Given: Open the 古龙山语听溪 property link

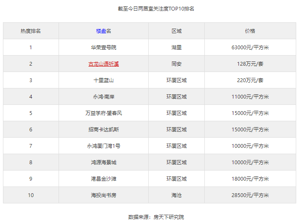Looking at the screenshot, I should (104, 64).
